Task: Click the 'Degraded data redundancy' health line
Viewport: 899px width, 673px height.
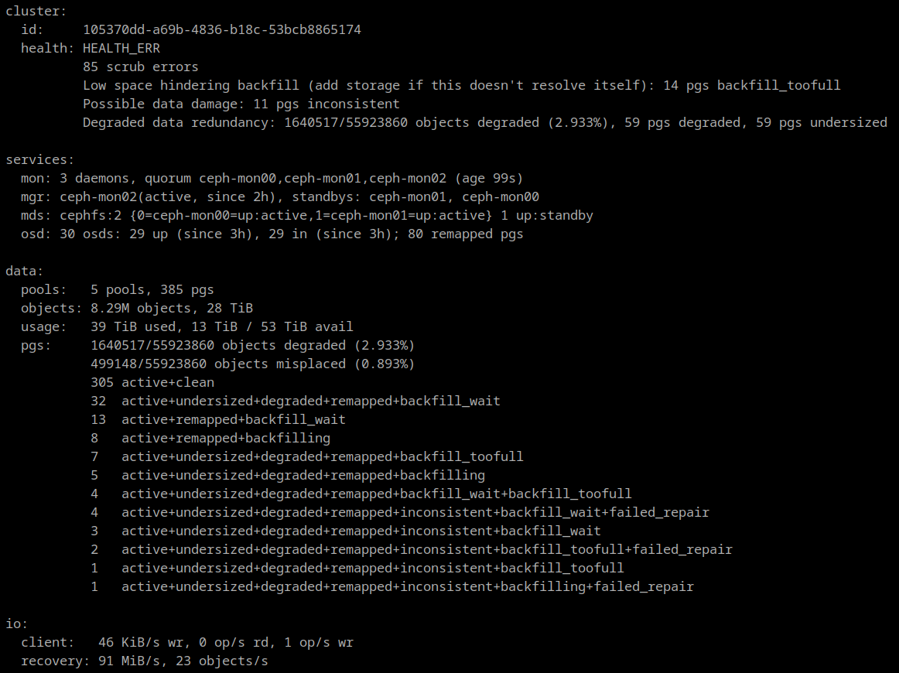Action: tap(484, 122)
